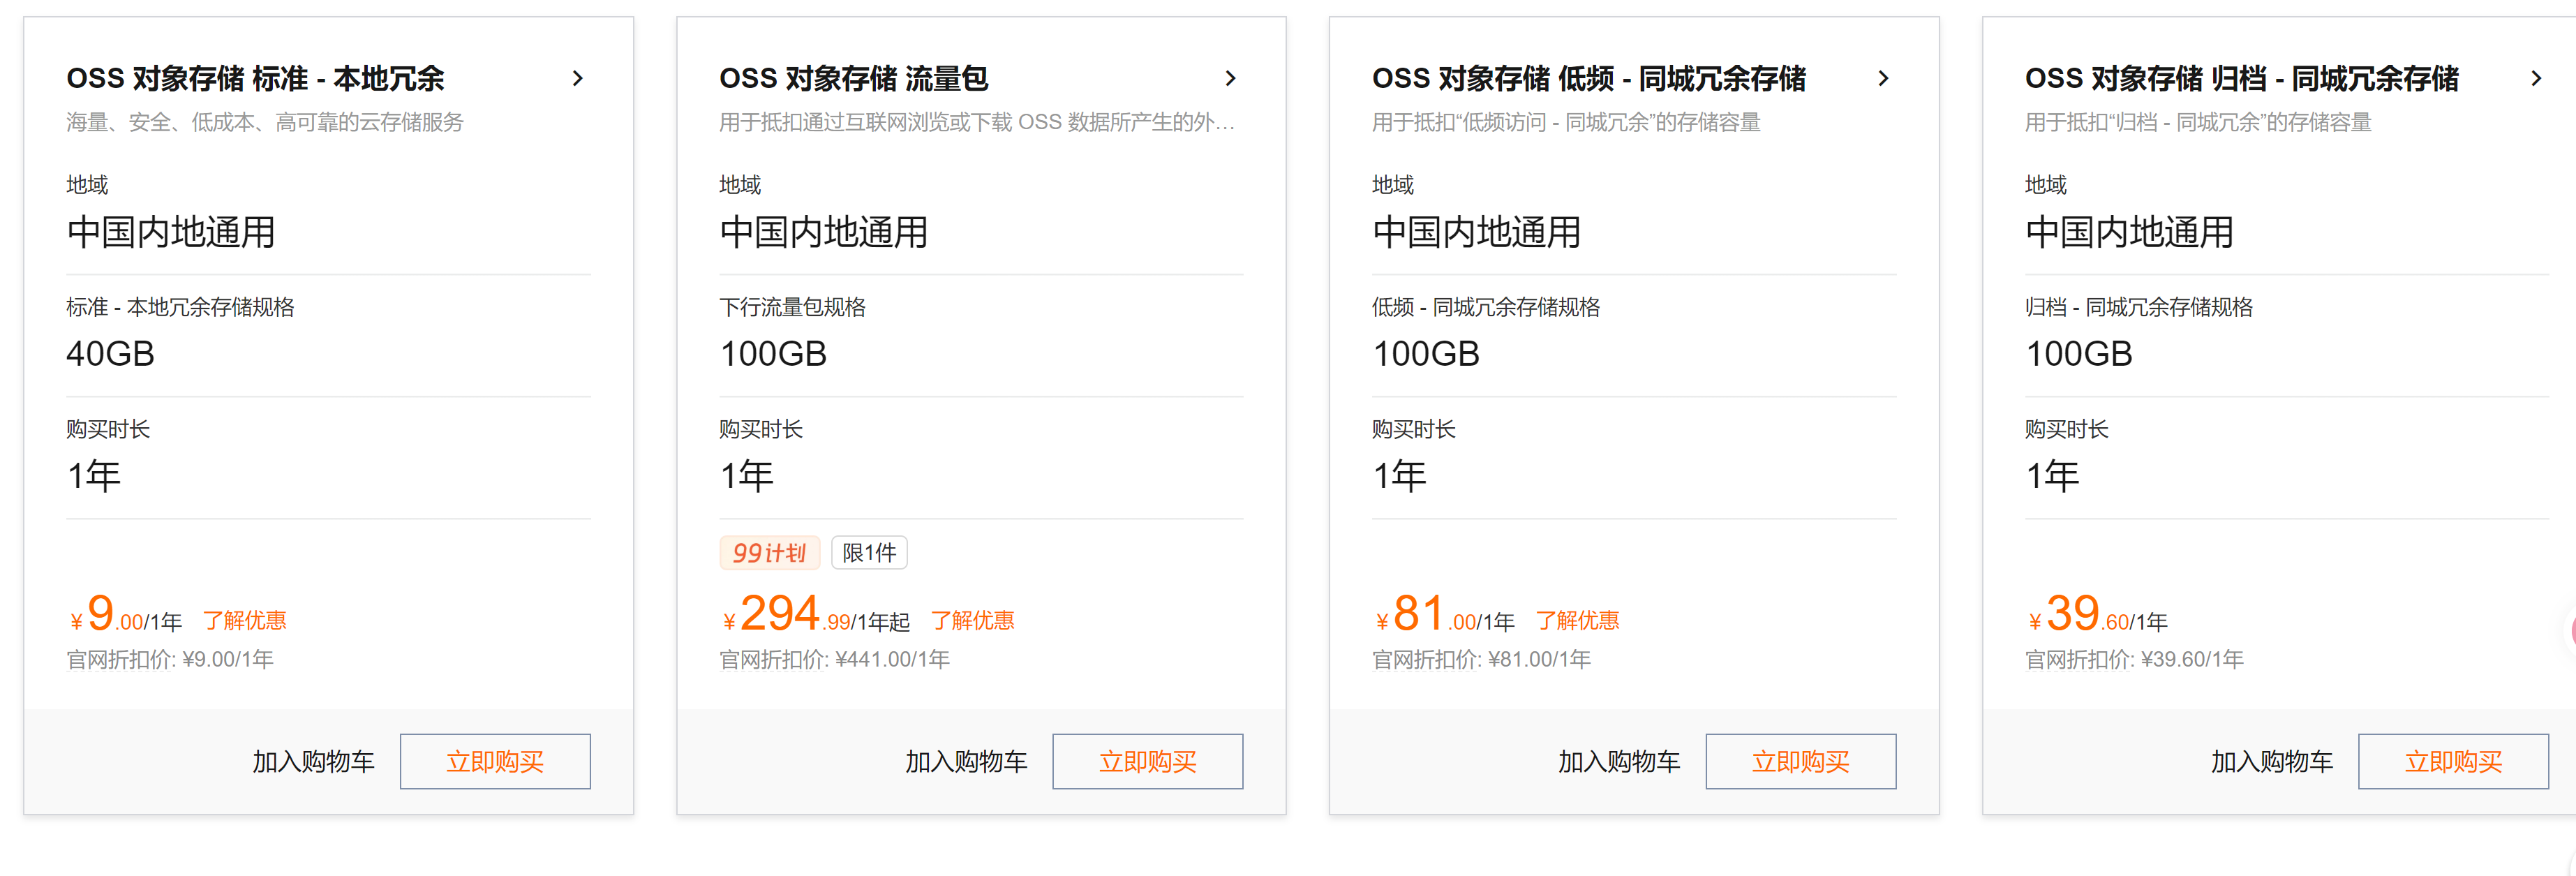Click the 低频 - 同城冗余存储规格 label
This screenshot has width=2576, height=876.
(x=1486, y=307)
